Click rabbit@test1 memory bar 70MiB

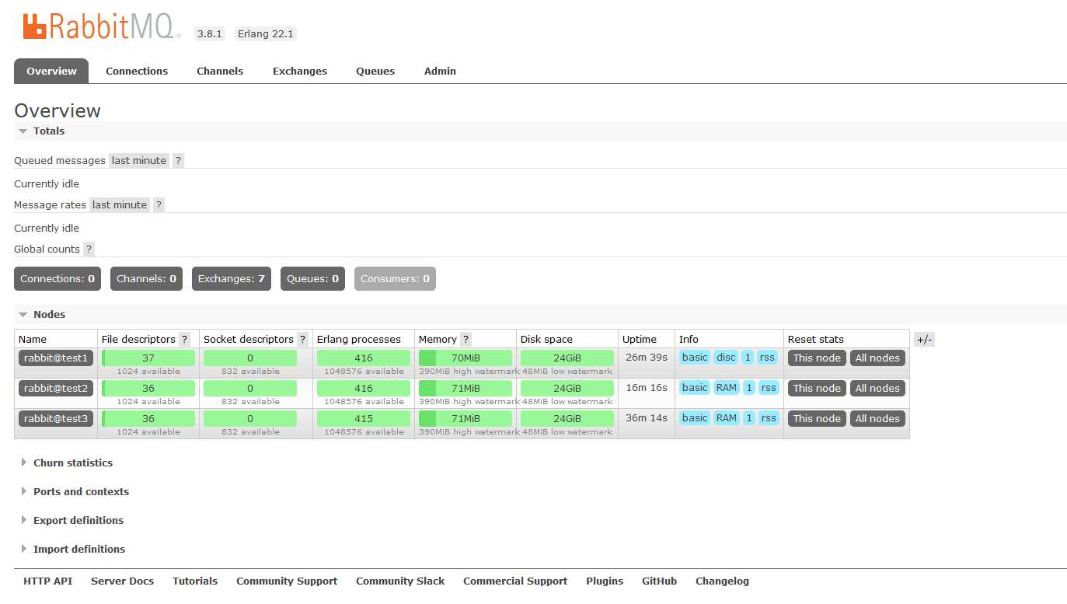[466, 358]
